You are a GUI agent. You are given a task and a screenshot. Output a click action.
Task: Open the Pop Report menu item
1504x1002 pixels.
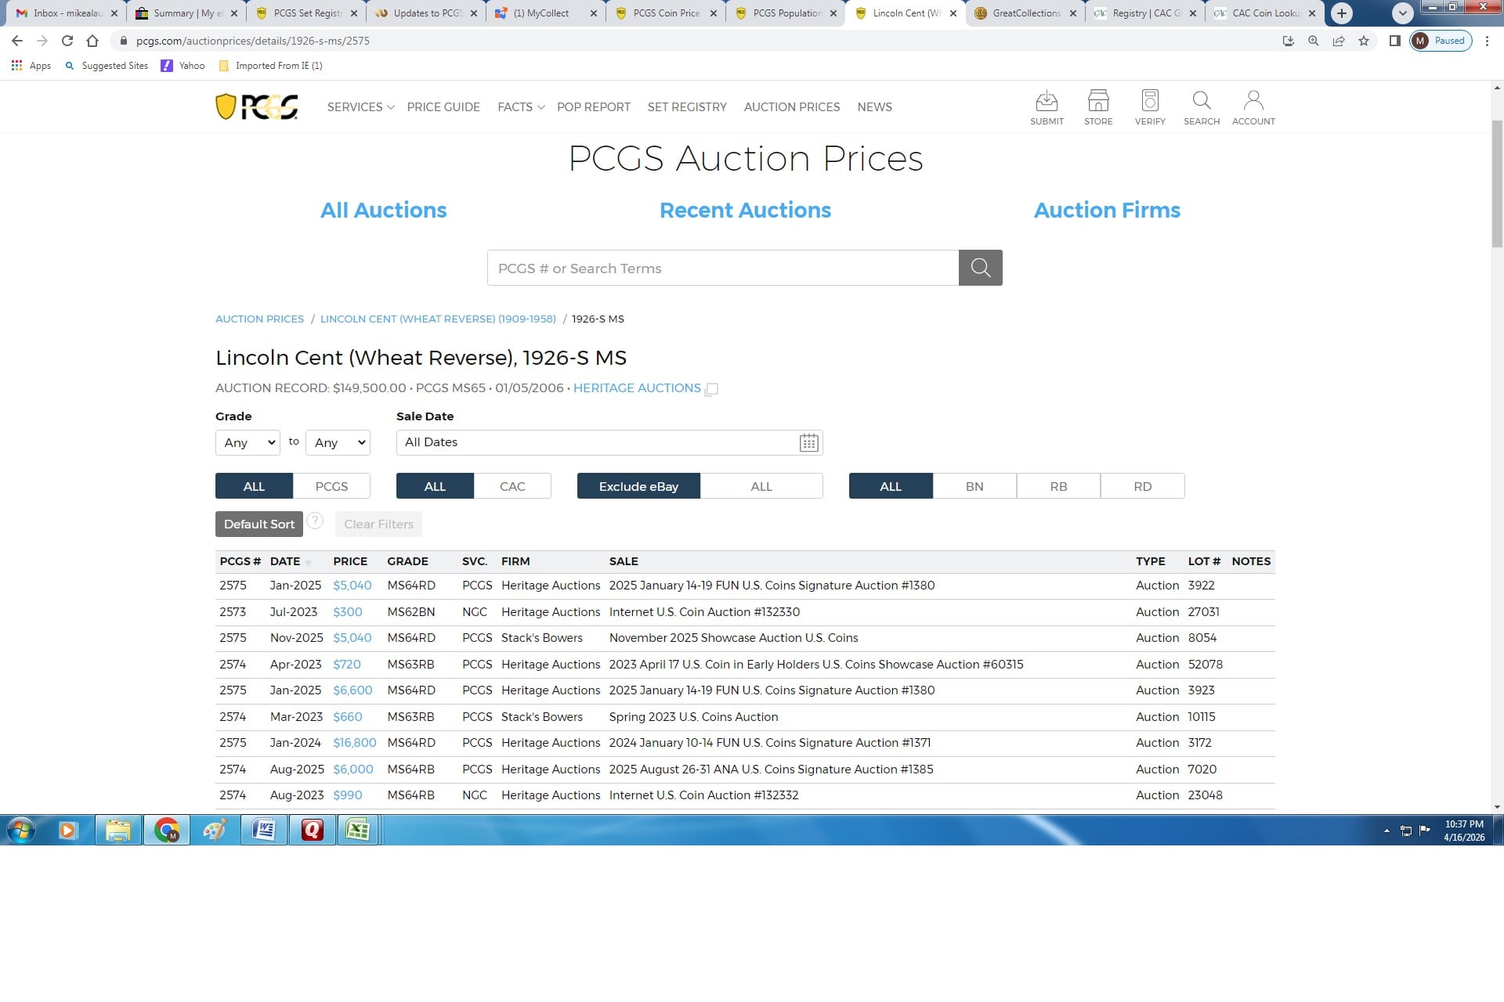coord(593,107)
